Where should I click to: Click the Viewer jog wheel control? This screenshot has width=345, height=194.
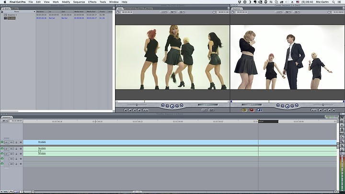(x=207, y=105)
